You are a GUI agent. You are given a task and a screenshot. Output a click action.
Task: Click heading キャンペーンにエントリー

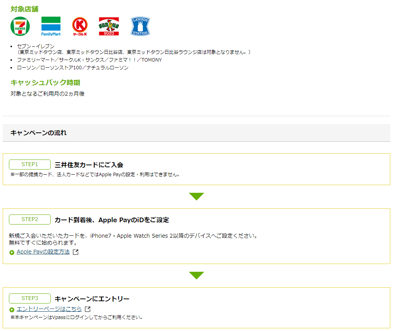pyautogui.click(x=92, y=299)
